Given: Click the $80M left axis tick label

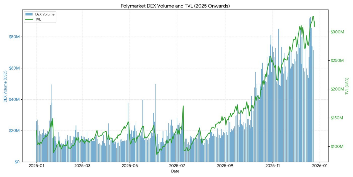Looking at the screenshot, I should click(14, 37).
